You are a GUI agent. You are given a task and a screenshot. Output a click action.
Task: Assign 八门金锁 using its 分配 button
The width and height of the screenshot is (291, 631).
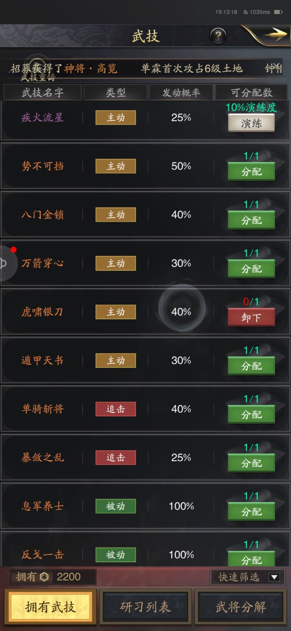point(251,220)
